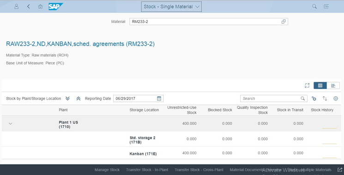Click the share icon in footer
This screenshot has width=344, height=175.
(339, 170)
